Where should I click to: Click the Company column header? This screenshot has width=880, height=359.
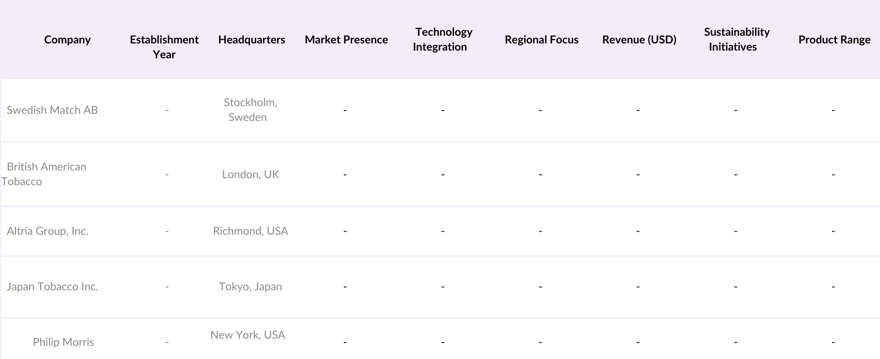coord(67,40)
